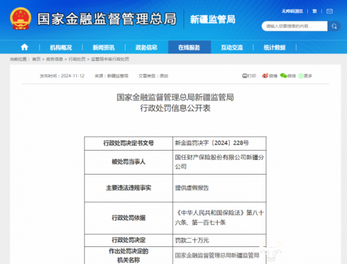The height and width of the screenshot is (264, 347).
Task: Click the 无障碍浏览 link
Action: click(292, 11)
